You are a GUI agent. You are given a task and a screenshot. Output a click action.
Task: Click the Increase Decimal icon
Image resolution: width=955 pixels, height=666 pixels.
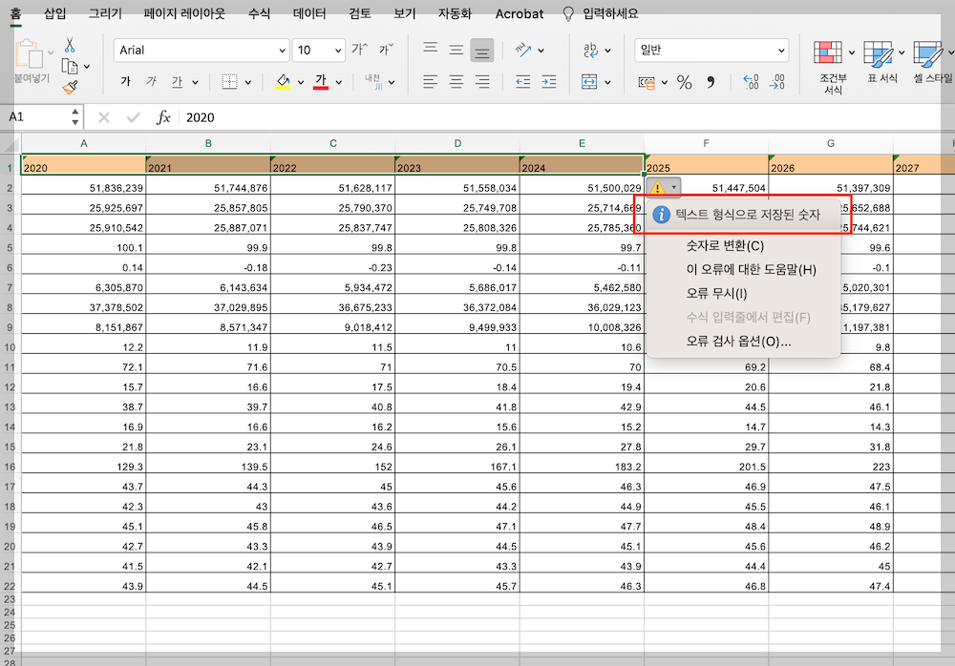click(751, 82)
